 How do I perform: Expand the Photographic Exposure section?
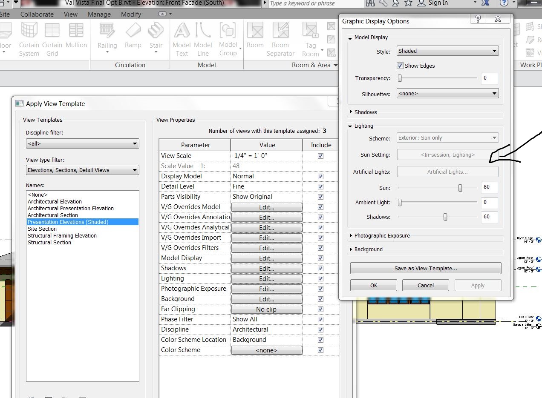[x=382, y=236]
